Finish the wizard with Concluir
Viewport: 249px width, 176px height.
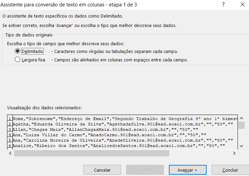click(x=230, y=170)
